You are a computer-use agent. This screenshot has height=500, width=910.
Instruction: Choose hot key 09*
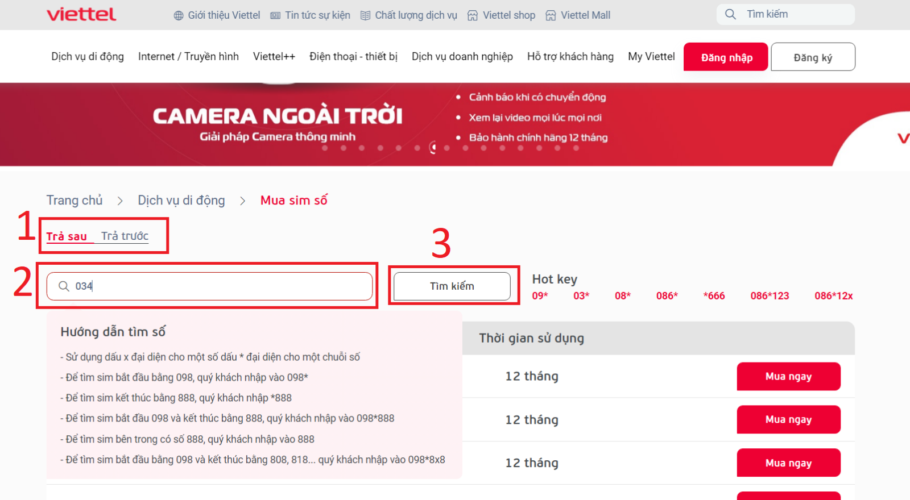point(540,295)
